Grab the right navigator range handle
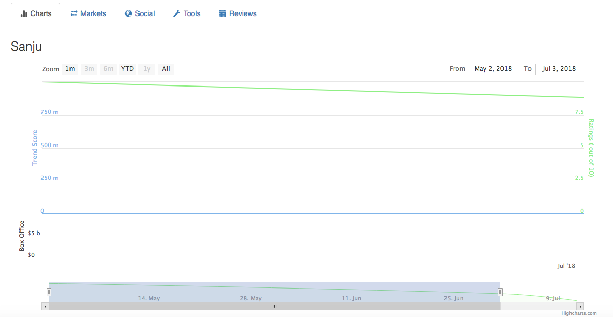 tap(500, 292)
